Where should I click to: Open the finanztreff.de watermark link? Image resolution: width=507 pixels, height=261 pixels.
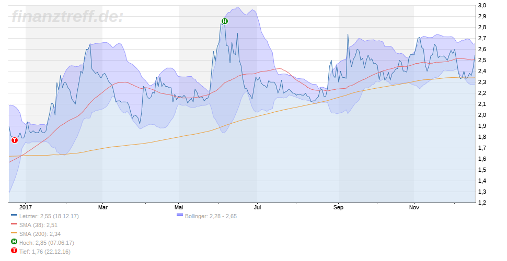(67, 17)
